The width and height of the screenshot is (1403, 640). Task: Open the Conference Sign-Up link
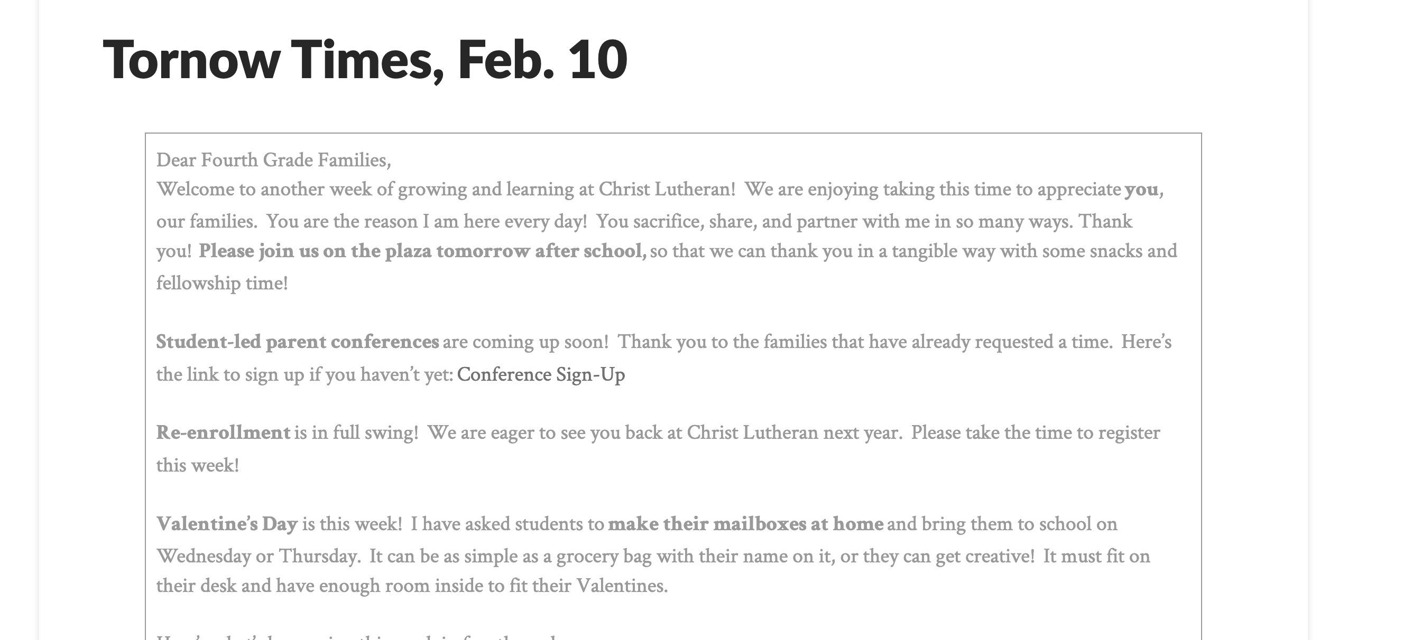(x=541, y=375)
